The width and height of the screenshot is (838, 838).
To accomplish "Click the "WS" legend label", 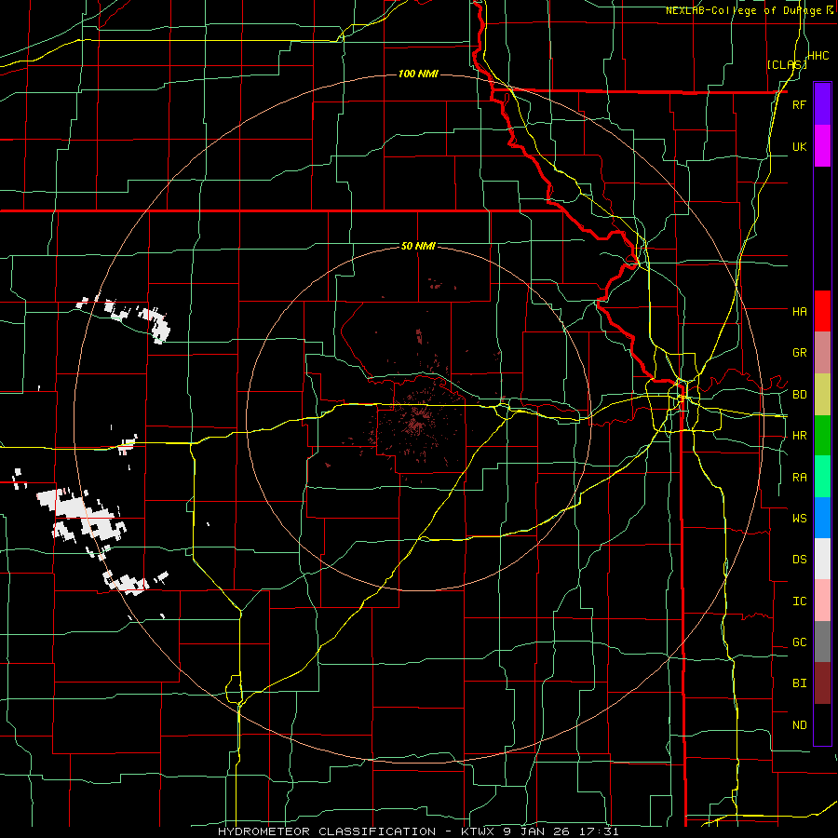I will pos(799,518).
